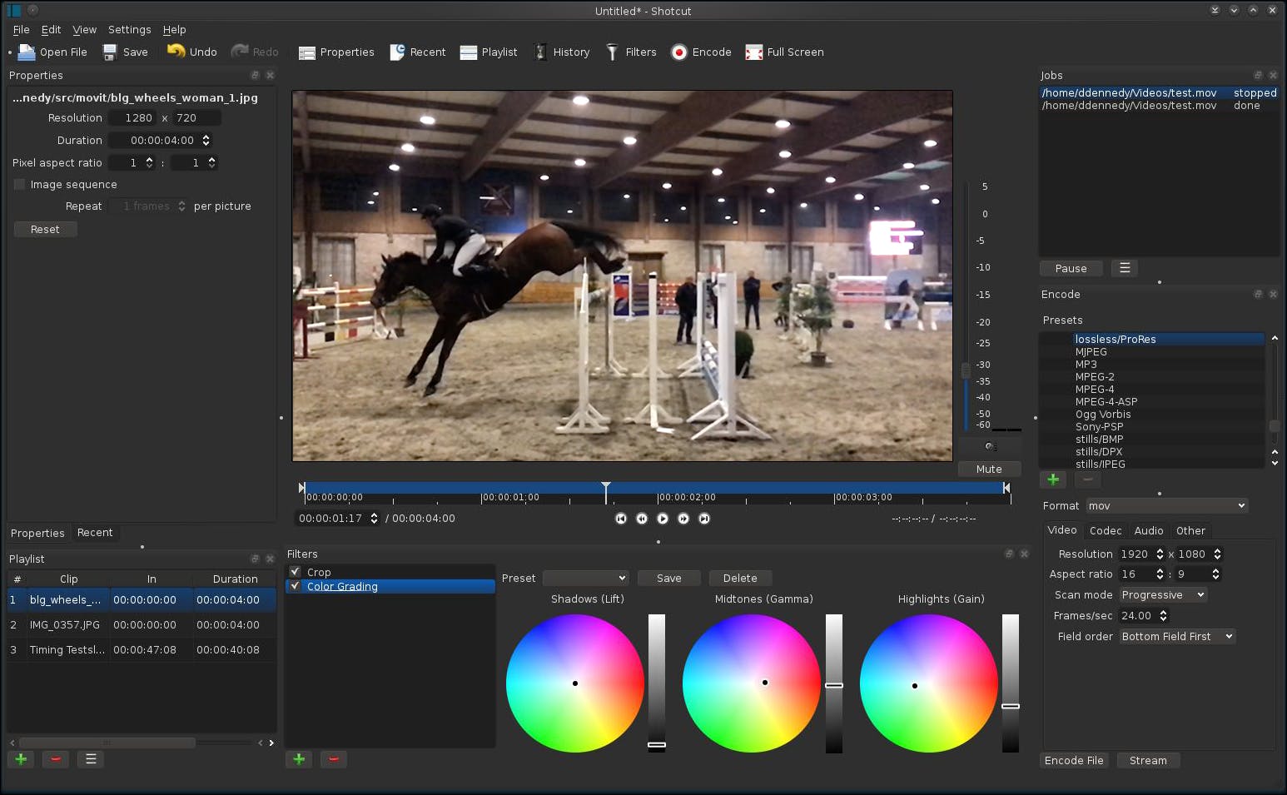Image resolution: width=1287 pixels, height=795 pixels.
Task: Open the filter Preset dropdown
Action: coord(585,579)
